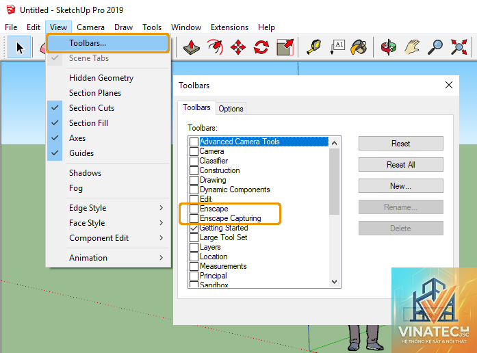Enable the Advanced Camera Tools checkbox
Screen dimensions: 477x353
[x=194, y=142]
